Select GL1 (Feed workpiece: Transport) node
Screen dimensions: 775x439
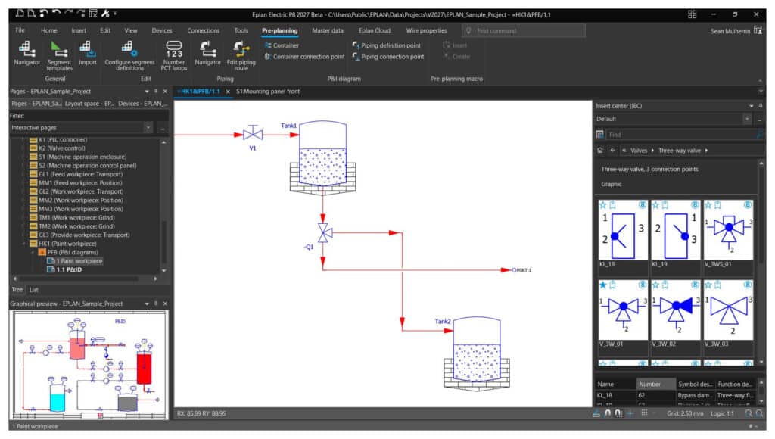(80, 174)
